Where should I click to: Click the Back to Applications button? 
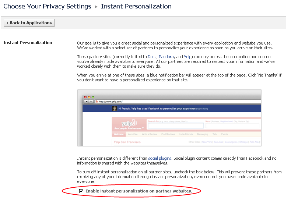pyautogui.click(x=29, y=23)
